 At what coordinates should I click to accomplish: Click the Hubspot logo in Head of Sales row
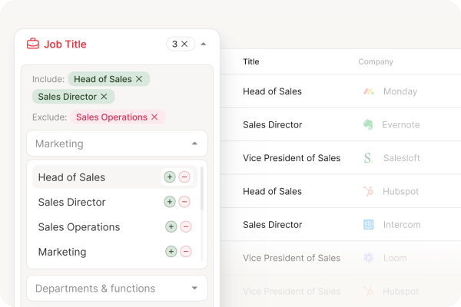pyautogui.click(x=368, y=191)
